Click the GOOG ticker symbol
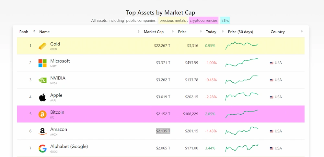 tap(54, 152)
